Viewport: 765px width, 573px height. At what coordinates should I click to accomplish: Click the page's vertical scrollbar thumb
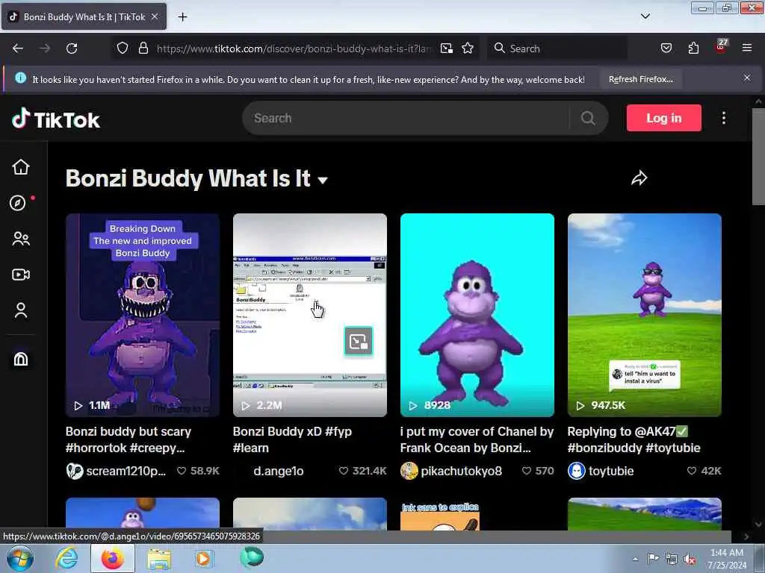click(x=758, y=156)
